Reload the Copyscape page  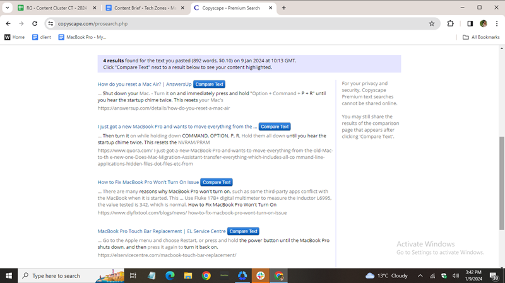[35, 23]
